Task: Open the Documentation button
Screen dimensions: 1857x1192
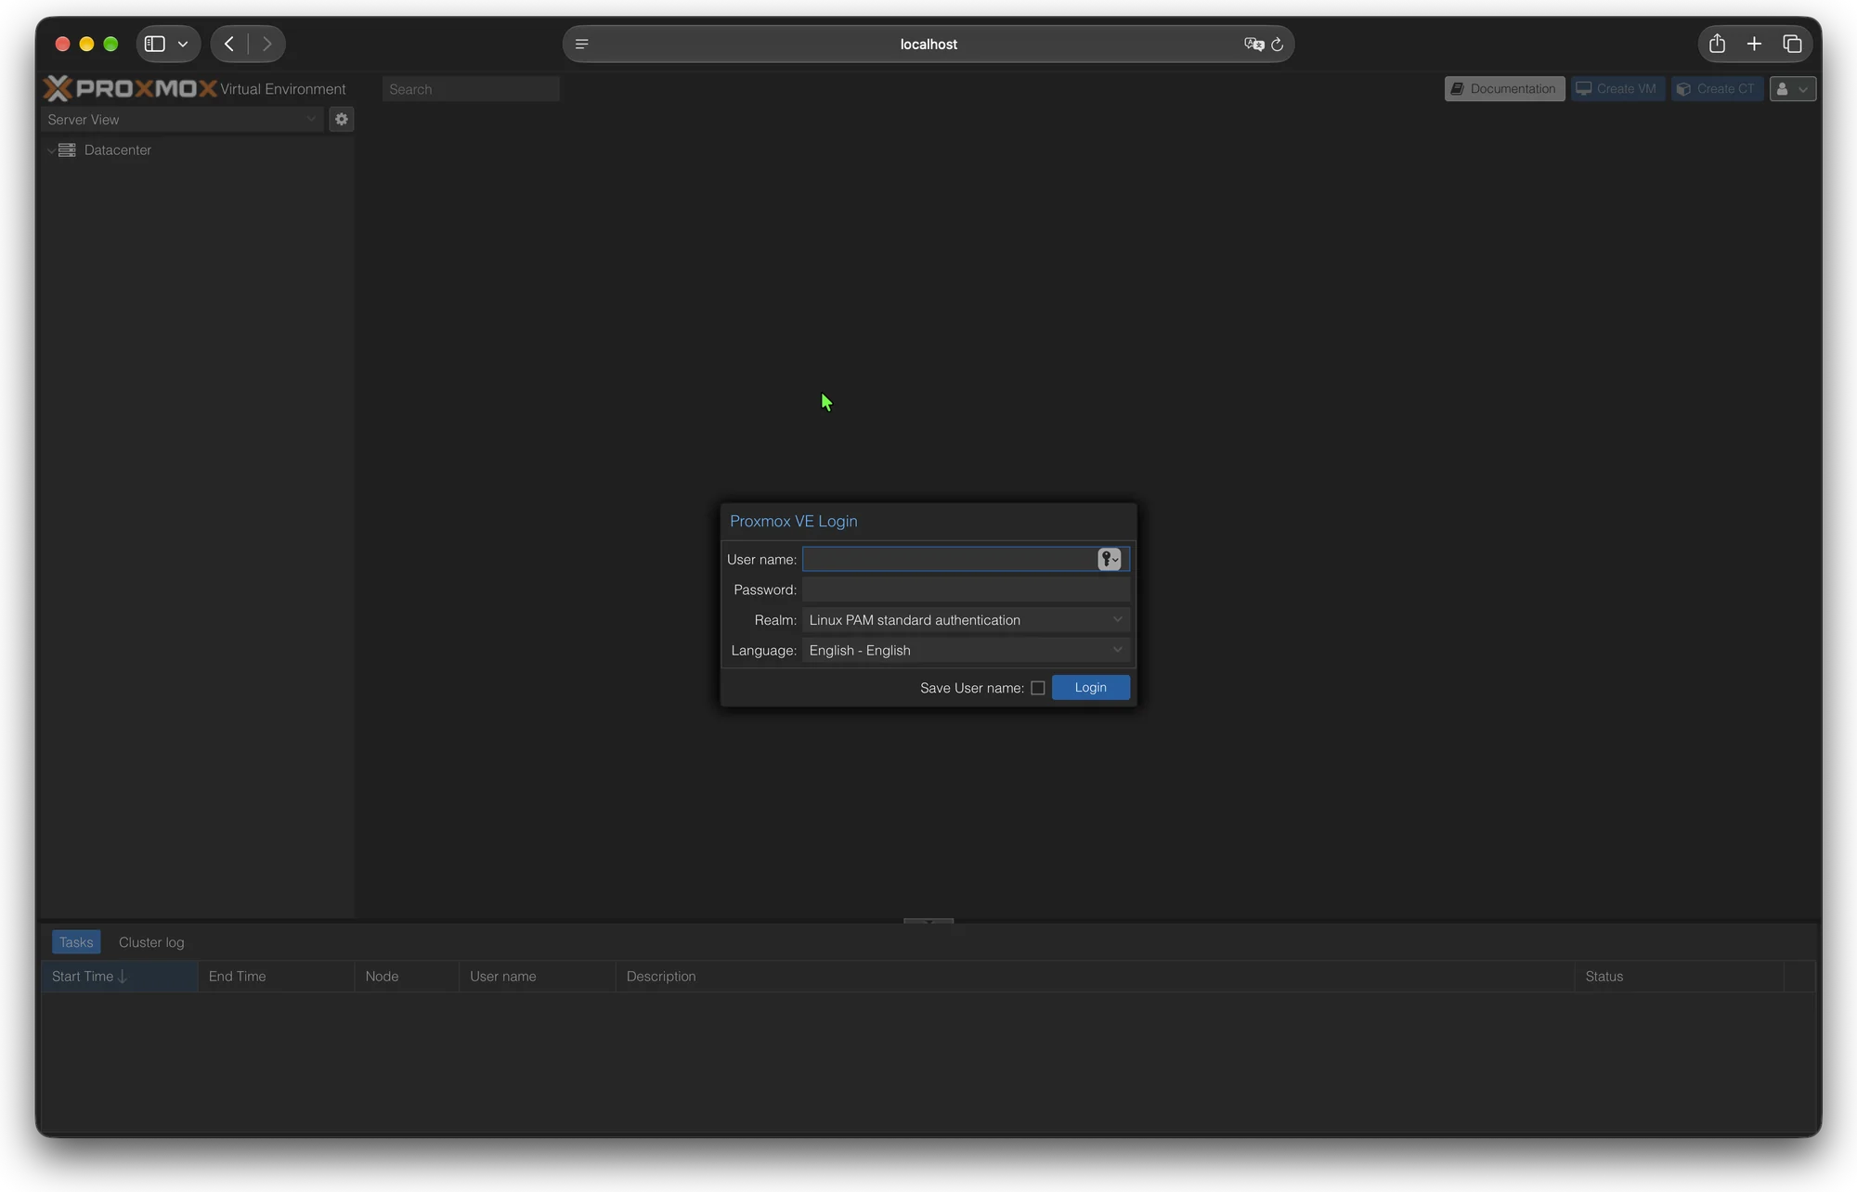Action: point(1504,89)
